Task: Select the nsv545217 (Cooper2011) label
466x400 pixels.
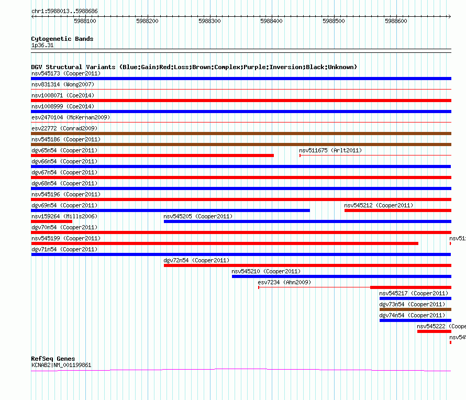Action: tap(414, 293)
